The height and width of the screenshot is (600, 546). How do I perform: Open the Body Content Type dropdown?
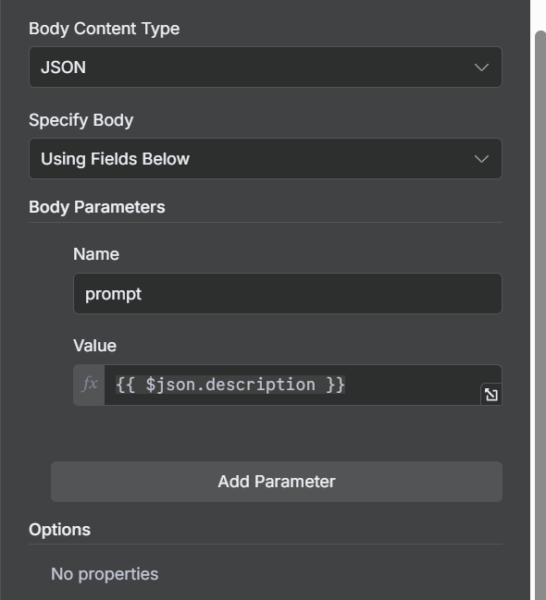tap(266, 67)
